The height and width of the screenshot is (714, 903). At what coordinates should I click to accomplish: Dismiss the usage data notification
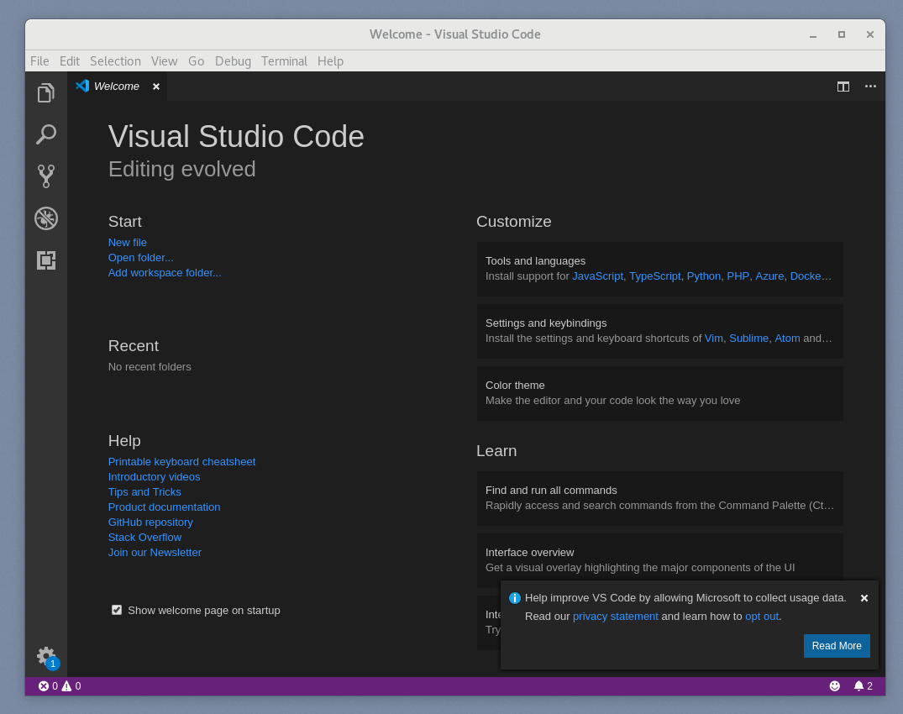[864, 598]
